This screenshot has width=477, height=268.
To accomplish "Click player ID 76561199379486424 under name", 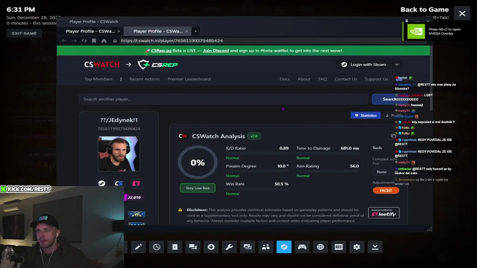I will tap(119, 129).
